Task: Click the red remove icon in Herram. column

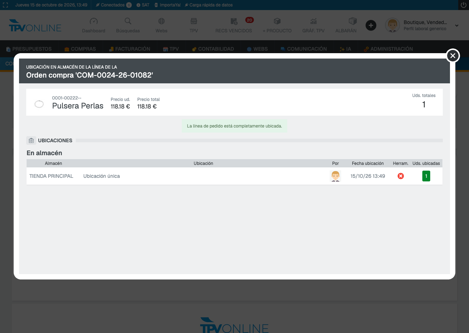Action: click(x=401, y=176)
